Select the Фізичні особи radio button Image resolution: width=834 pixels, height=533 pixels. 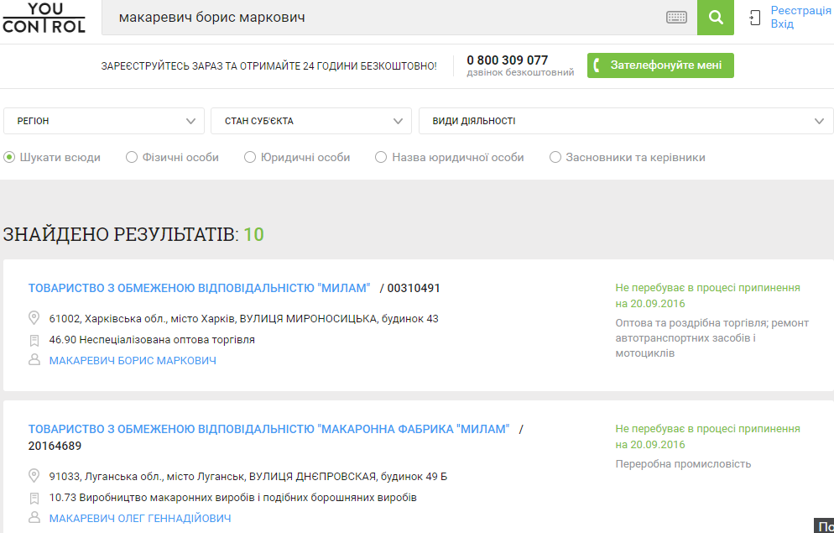point(132,157)
